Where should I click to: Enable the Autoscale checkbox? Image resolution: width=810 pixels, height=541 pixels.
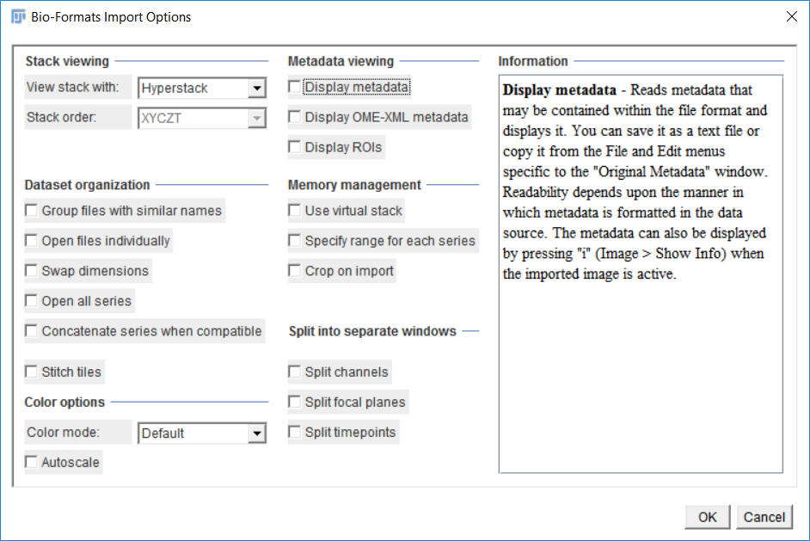[x=32, y=463]
